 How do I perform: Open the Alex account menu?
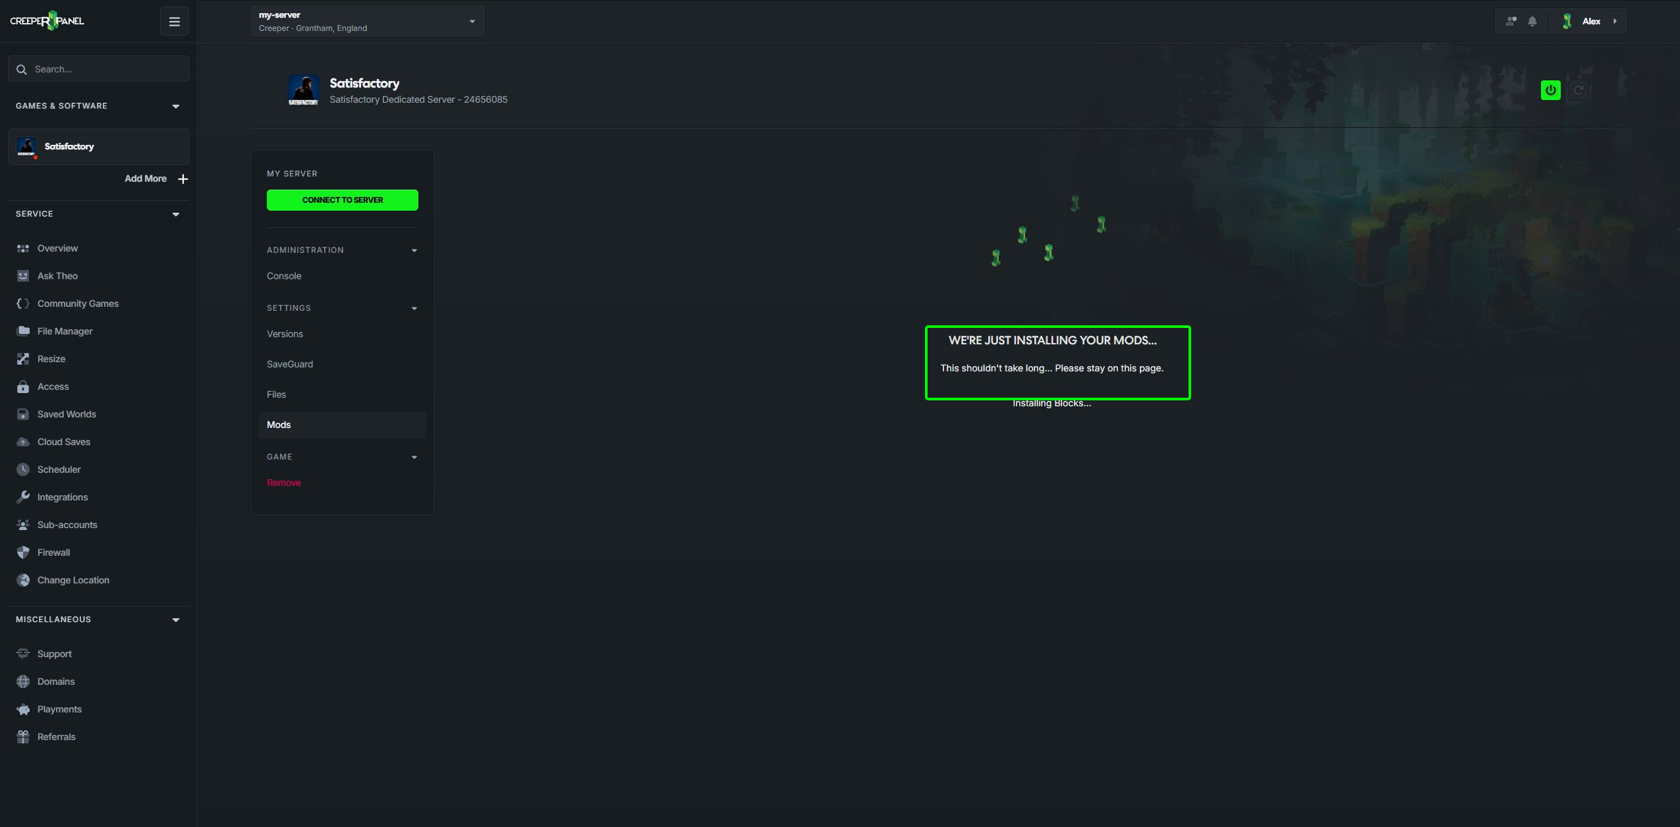tap(1590, 21)
